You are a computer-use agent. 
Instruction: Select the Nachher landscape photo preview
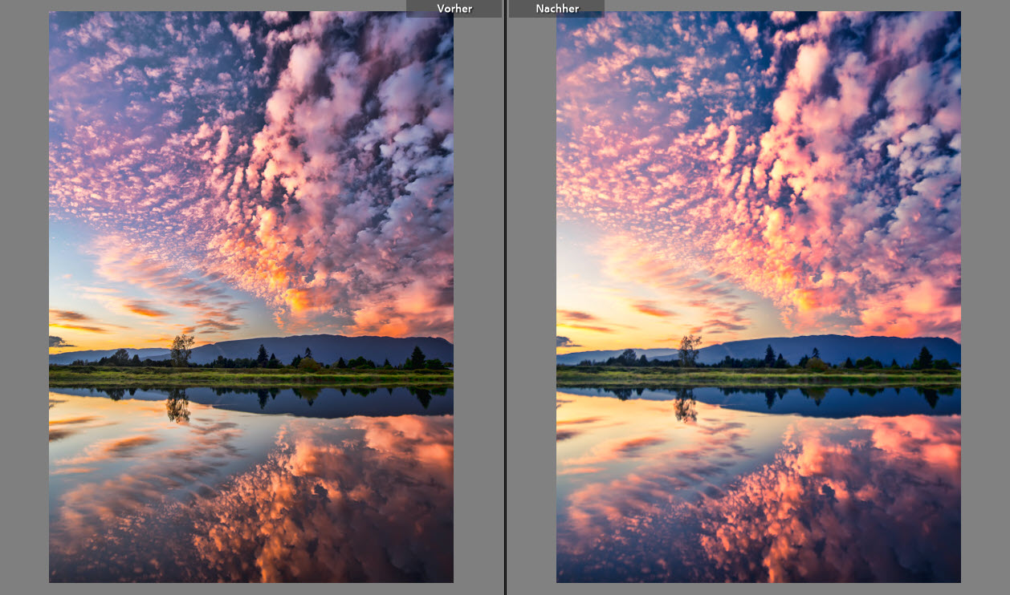coord(759,297)
